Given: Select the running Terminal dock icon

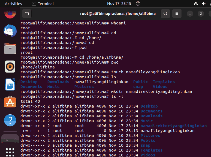Looking at the screenshot, I should tap(10, 139).
